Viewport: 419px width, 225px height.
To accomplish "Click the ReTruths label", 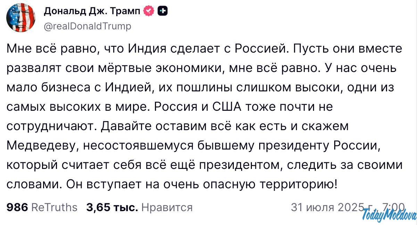I will (54, 207).
